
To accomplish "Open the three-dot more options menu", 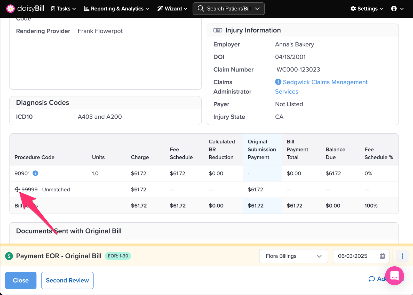I will [x=402, y=256].
